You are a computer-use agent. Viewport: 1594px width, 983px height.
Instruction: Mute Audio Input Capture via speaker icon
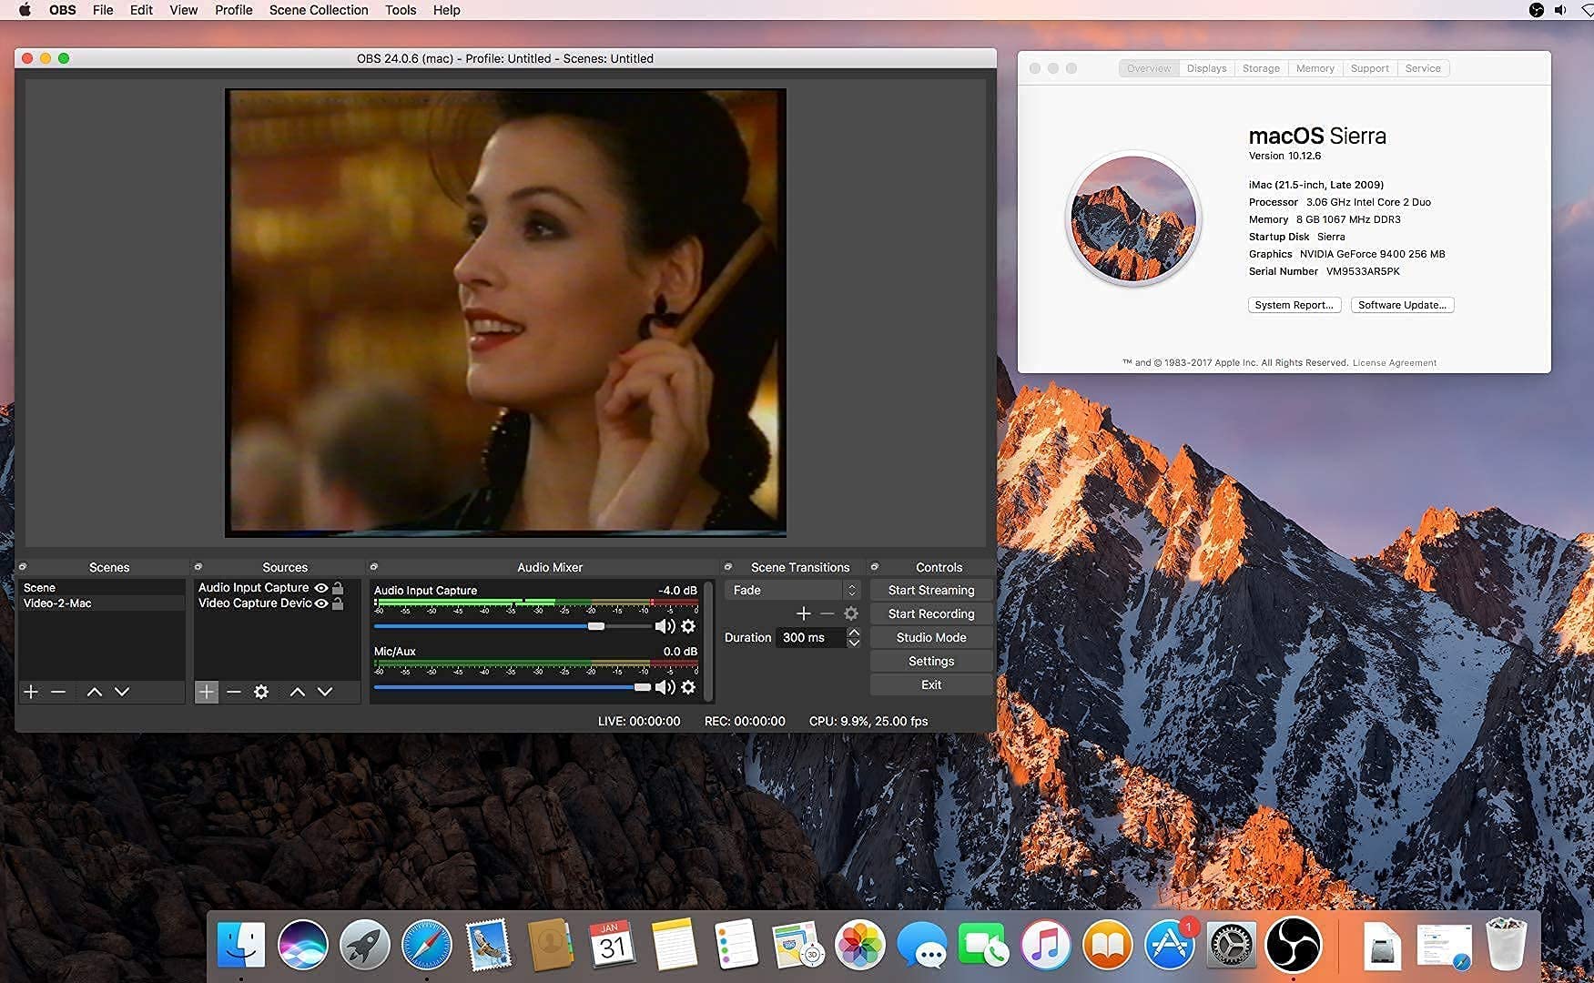pyautogui.click(x=665, y=626)
